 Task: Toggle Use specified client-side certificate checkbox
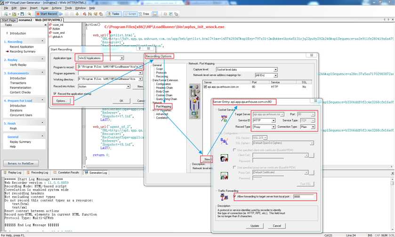click(x=234, y=150)
